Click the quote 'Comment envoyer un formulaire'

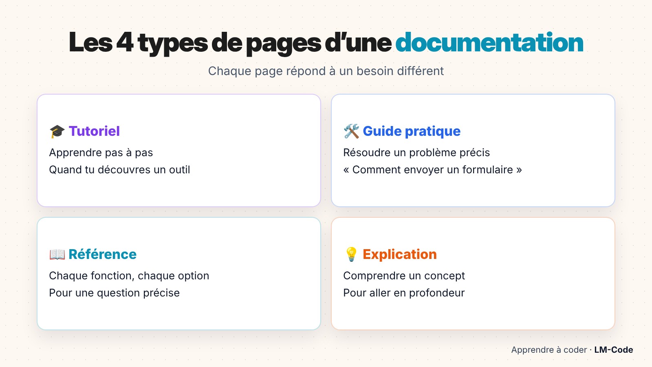(x=432, y=170)
